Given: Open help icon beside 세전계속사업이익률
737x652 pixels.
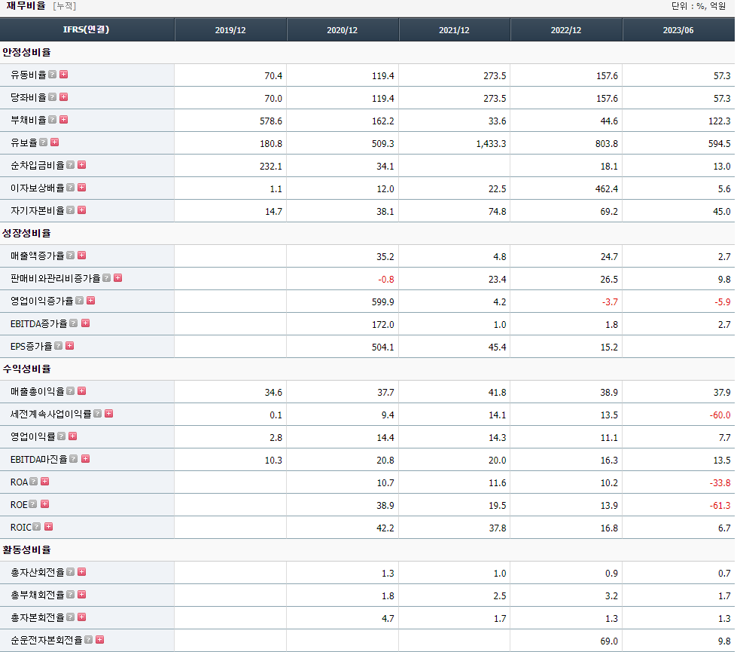Looking at the screenshot, I should (x=98, y=413).
